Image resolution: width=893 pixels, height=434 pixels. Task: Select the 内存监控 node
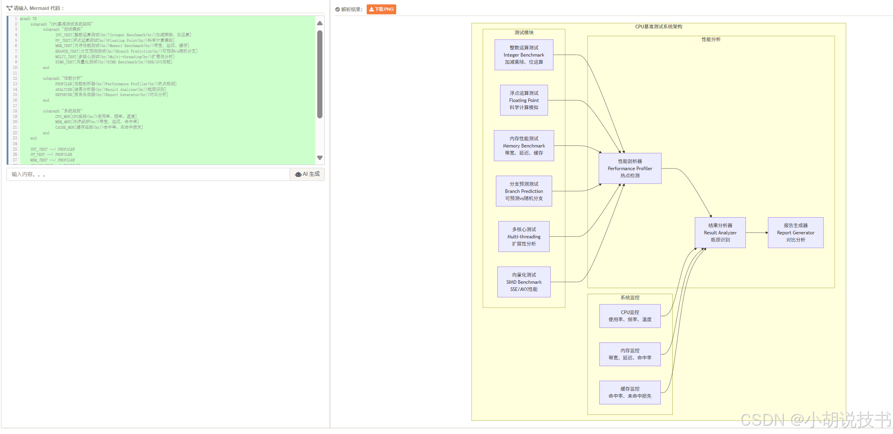(x=630, y=354)
